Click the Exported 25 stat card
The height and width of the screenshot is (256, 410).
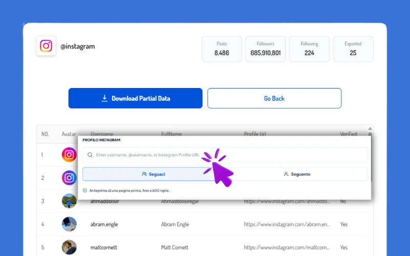coord(353,49)
